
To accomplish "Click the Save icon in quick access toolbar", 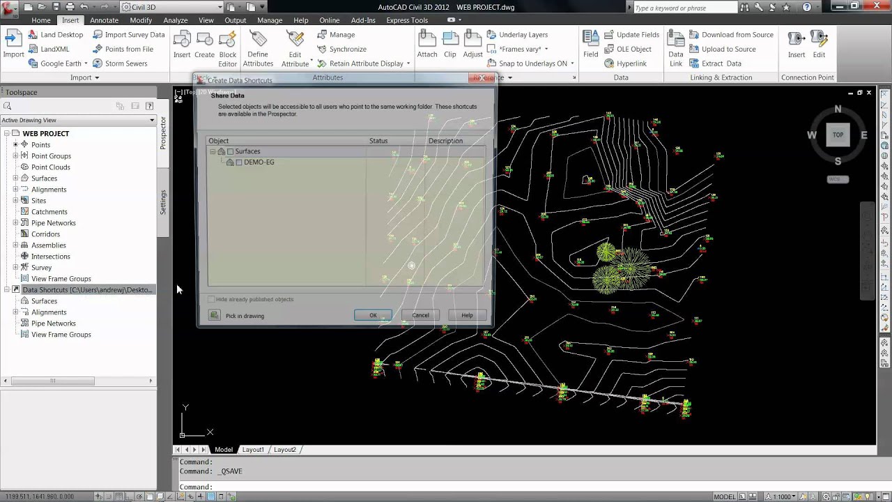I will pyautogui.click(x=54, y=7).
